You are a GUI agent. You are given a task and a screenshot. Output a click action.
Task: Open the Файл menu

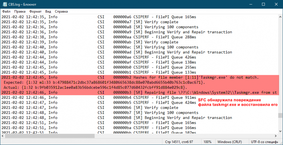coord(6,12)
